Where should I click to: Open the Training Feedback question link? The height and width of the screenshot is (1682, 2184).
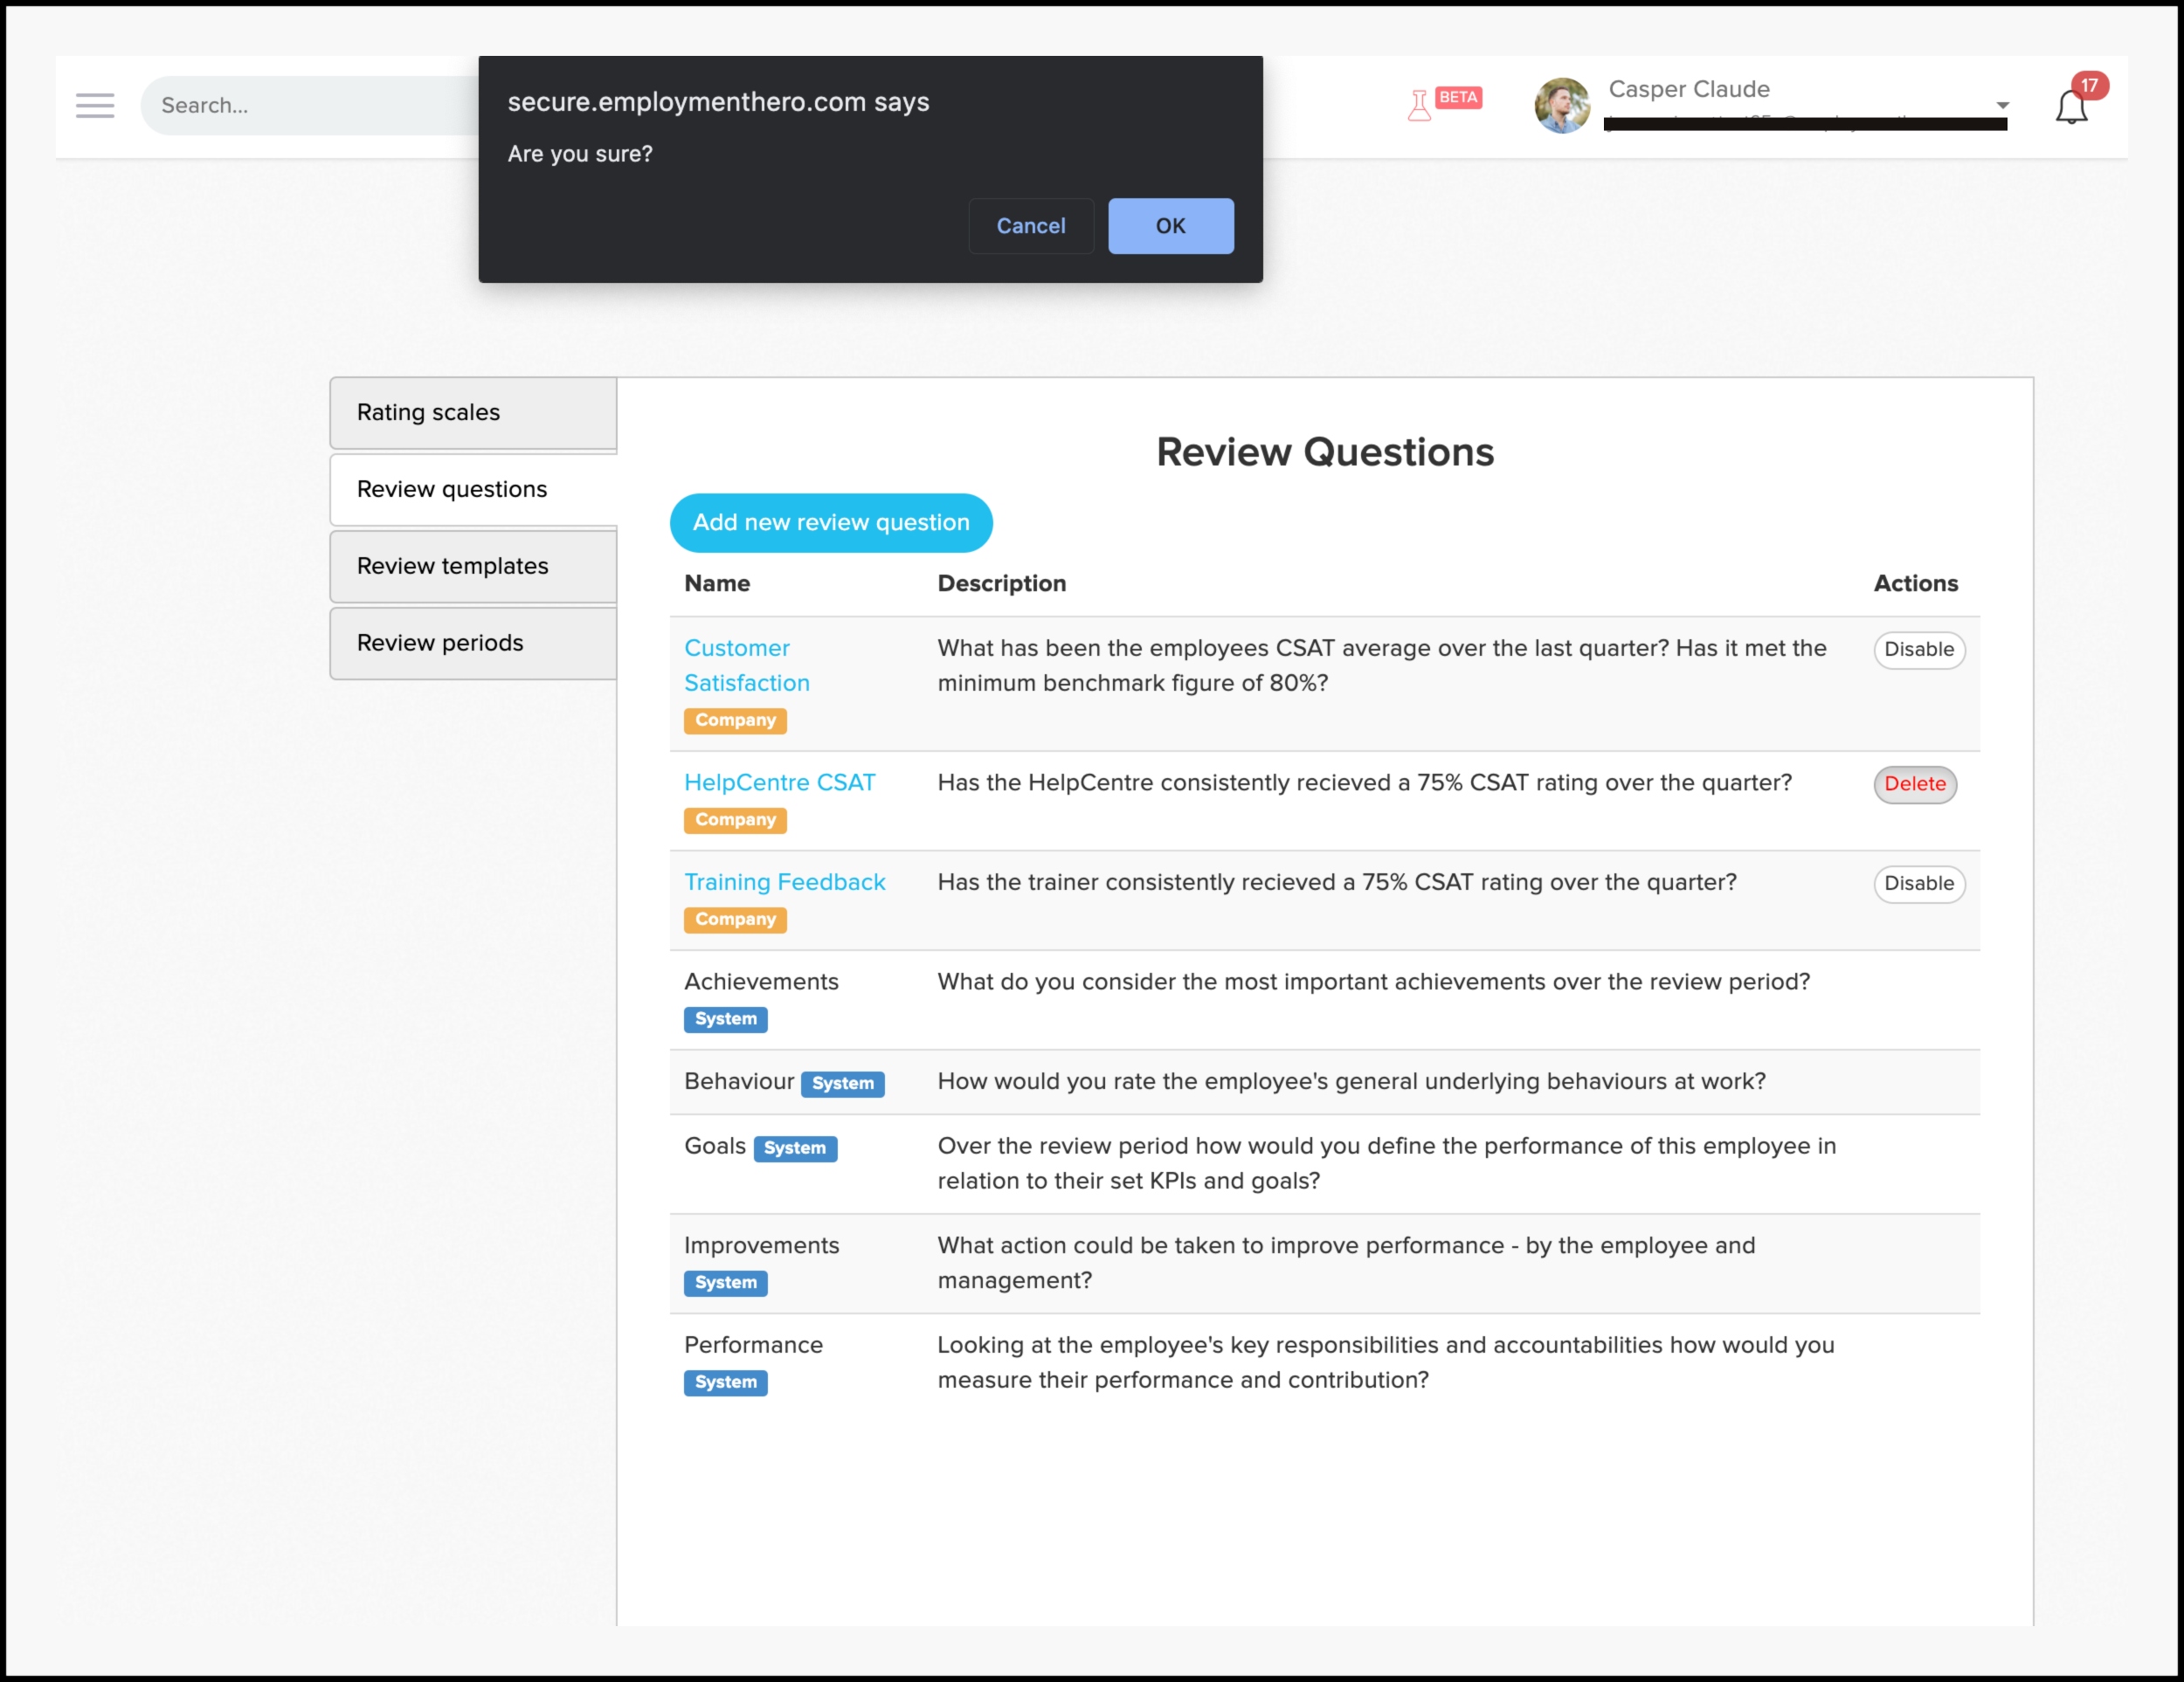[x=784, y=882]
